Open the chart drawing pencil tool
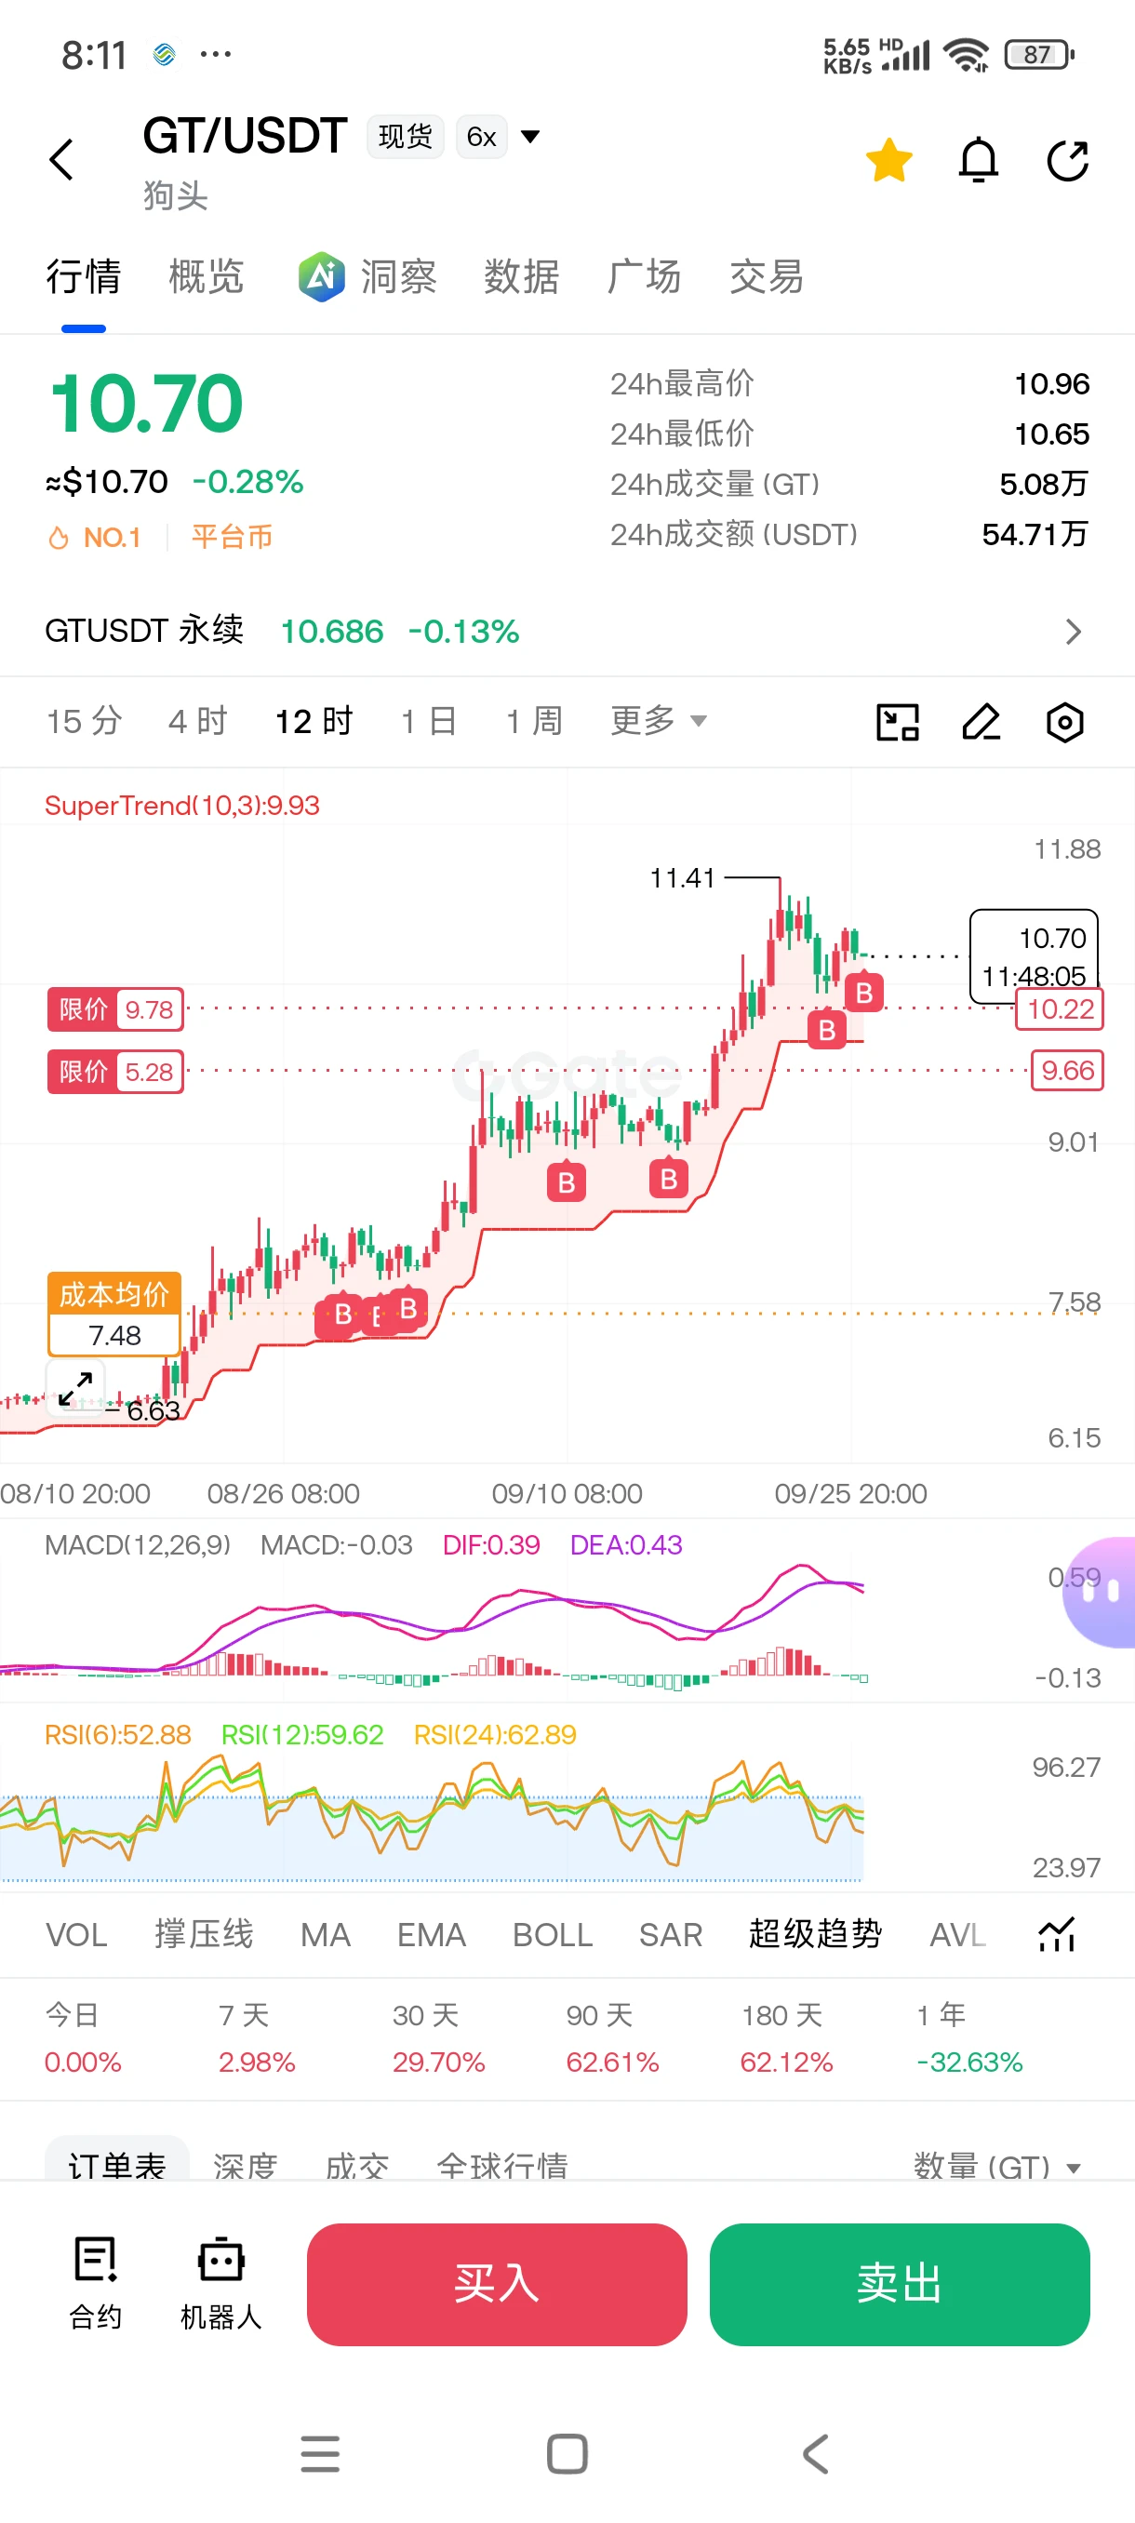This screenshot has height=2523, width=1135. coord(981,722)
